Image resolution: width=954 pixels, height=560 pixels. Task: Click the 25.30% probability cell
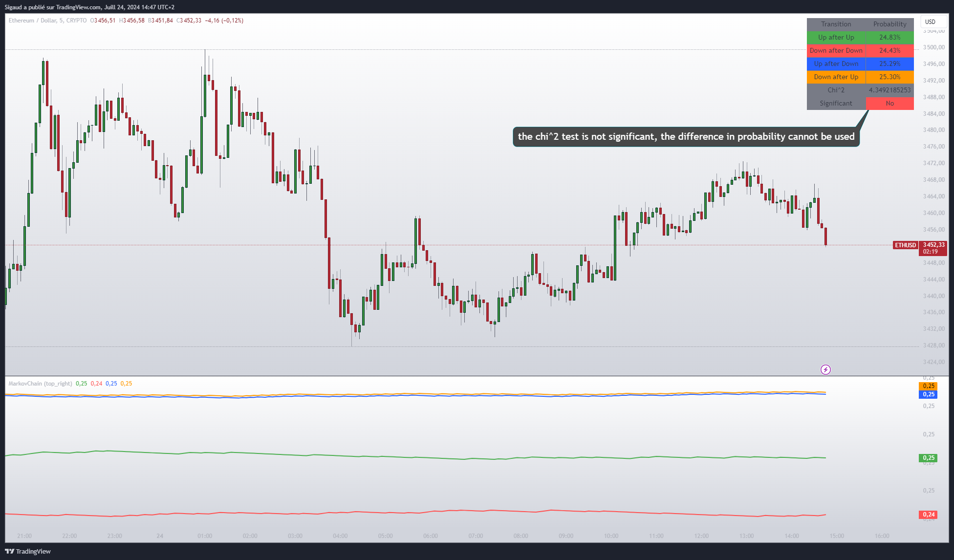(890, 77)
